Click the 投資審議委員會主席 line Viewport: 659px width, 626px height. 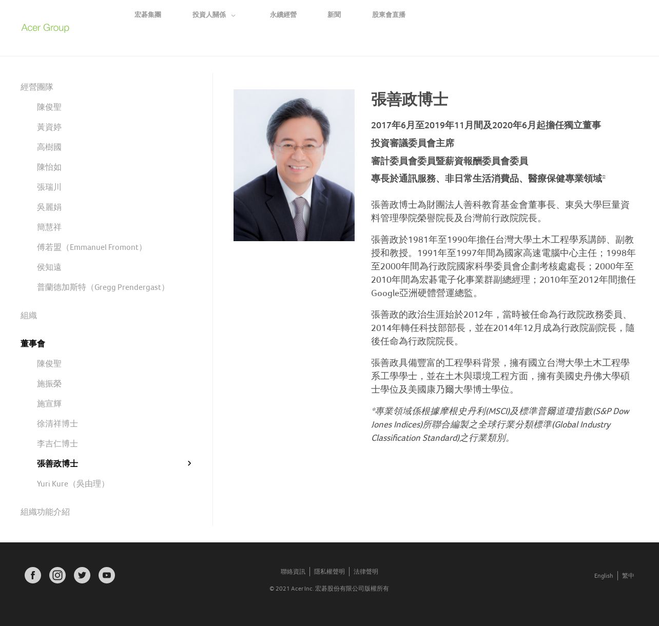point(413,143)
